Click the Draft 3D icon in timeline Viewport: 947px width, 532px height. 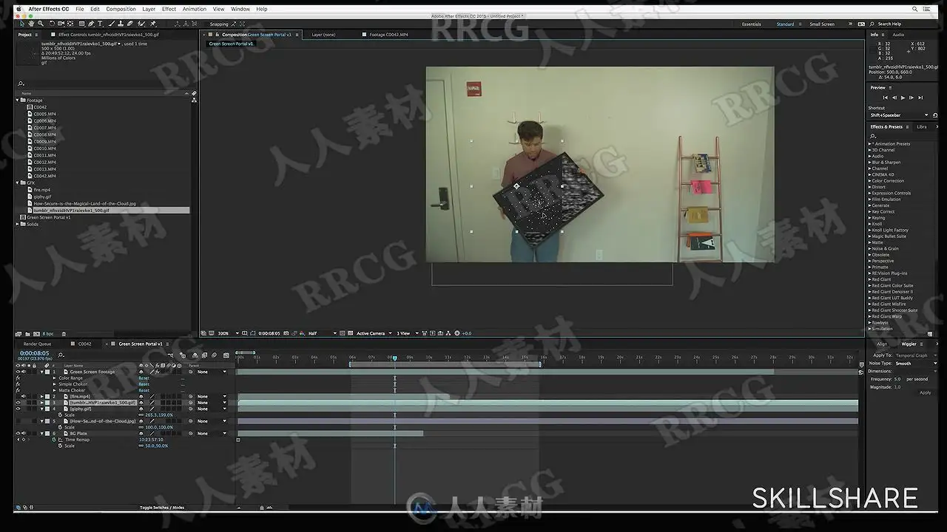point(183,355)
